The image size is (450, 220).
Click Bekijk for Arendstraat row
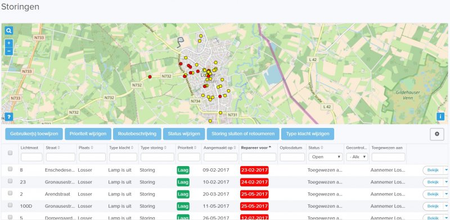point(433,194)
